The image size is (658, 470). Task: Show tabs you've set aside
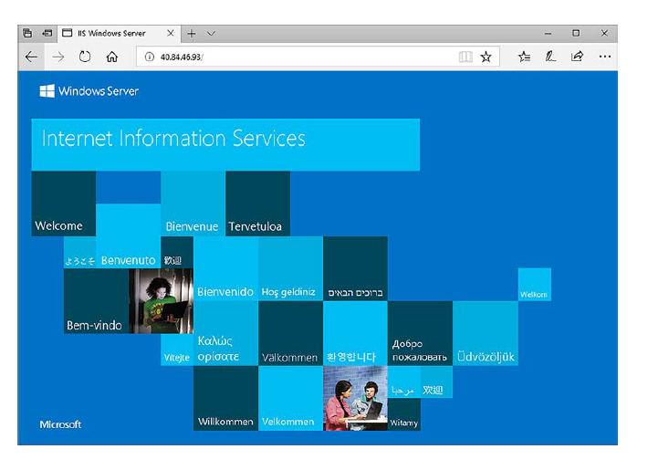pos(27,33)
